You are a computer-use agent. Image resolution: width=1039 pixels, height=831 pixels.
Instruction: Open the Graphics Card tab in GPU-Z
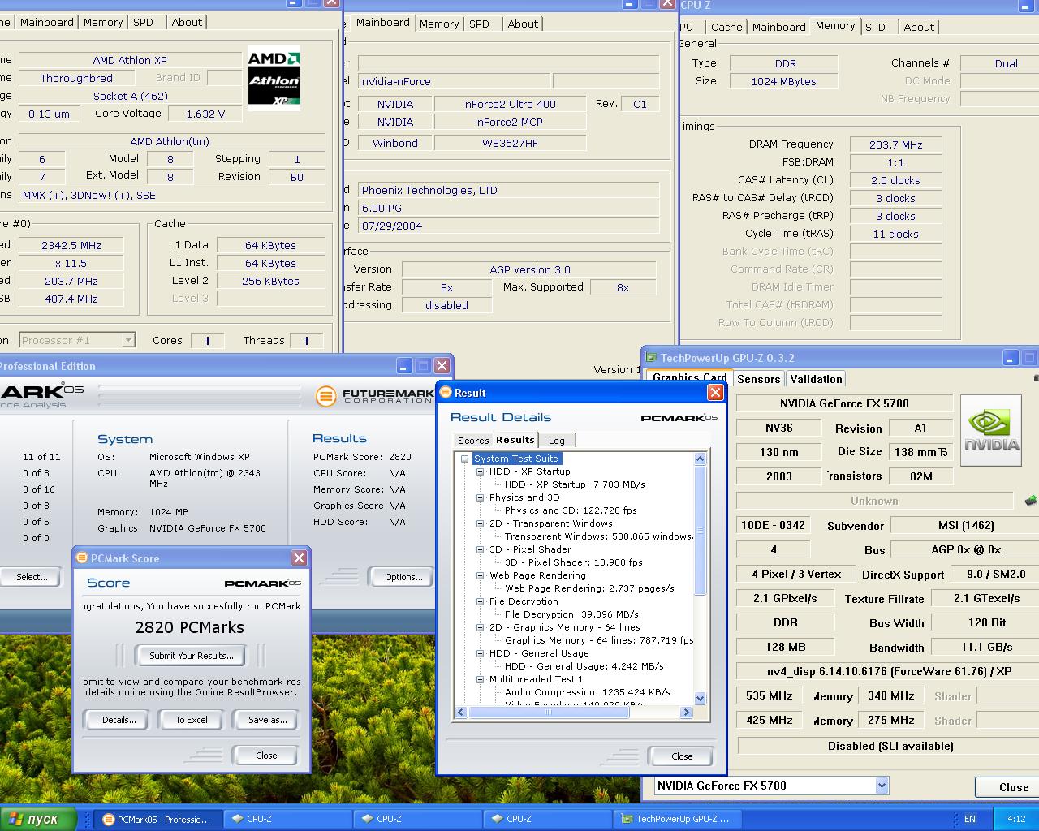click(x=689, y=377)
